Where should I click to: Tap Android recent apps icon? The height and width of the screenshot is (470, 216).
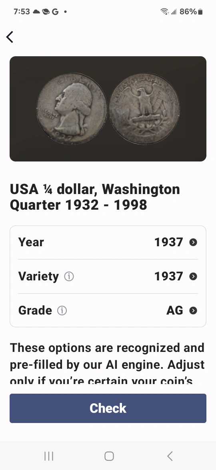point(49,456)
